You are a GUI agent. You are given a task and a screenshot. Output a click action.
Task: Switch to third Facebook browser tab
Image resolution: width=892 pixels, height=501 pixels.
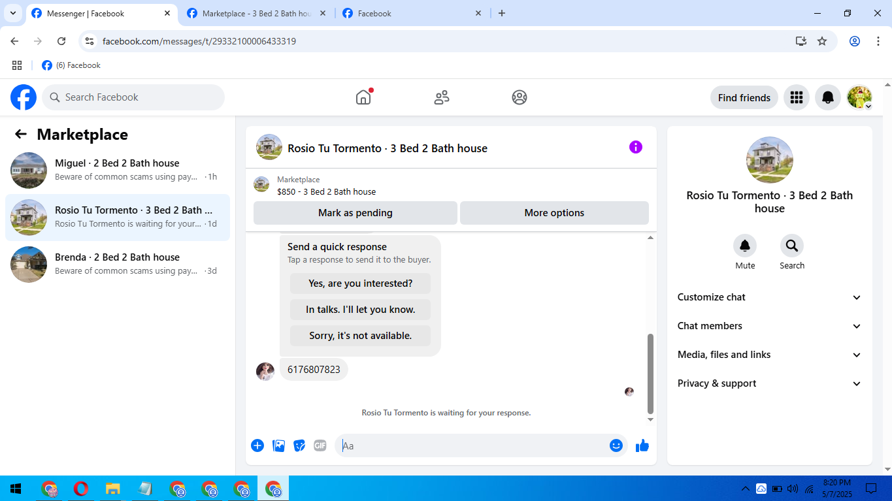point(412,13)
